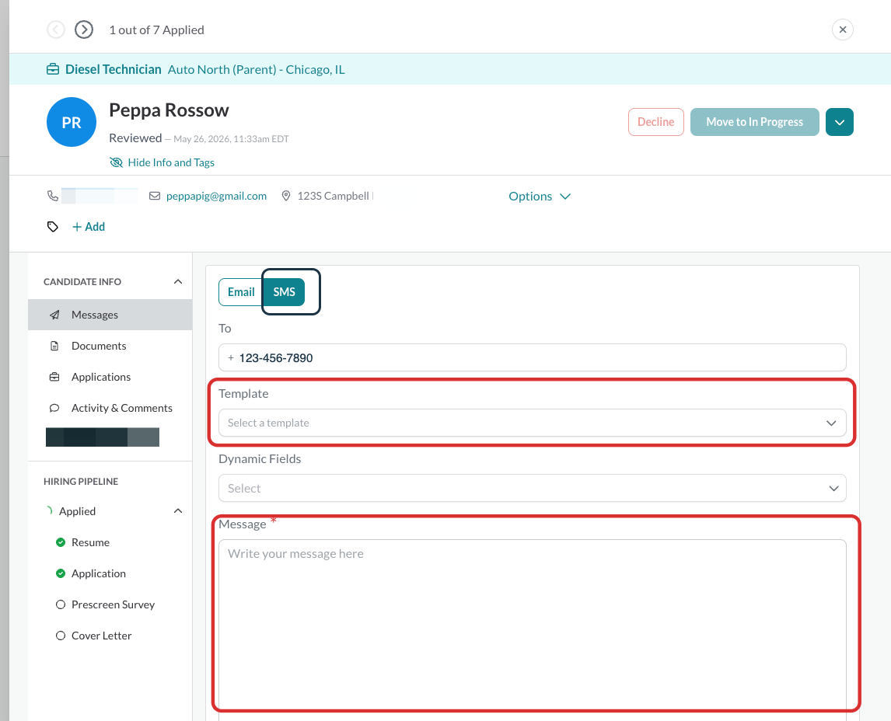Image resolution: width=891 pixels, height=721 pixels.
Task: Click the briefcase icon beside Diesel Technician
Action: click(x=53, y=69)
